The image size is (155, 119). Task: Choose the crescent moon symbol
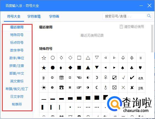97,78
